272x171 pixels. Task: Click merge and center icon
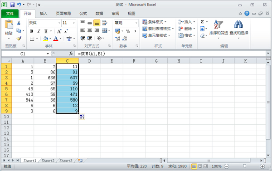105,30
